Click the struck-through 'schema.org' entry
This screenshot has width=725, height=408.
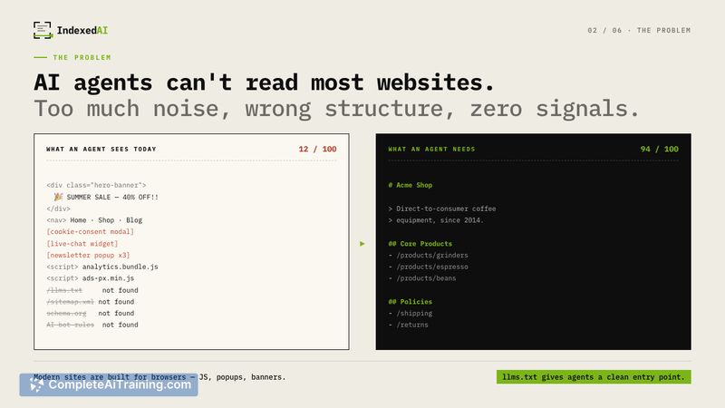[x=66, y=313]
